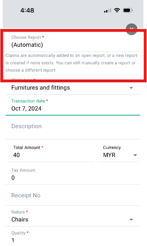Tap the automatic report claims helper text

(71, 63)
